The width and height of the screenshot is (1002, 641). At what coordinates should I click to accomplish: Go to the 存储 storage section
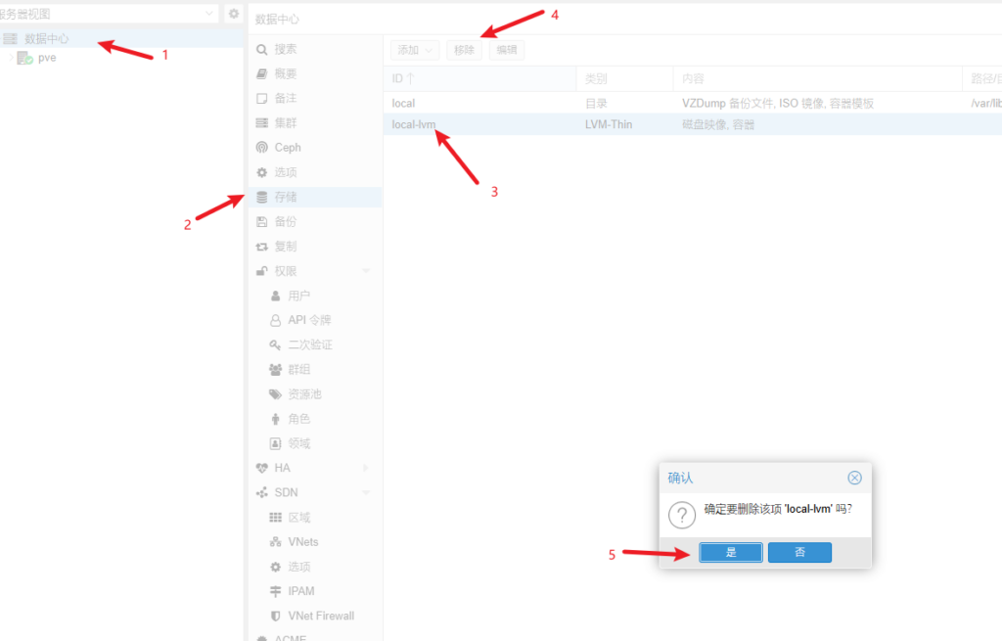coord(285,197)
